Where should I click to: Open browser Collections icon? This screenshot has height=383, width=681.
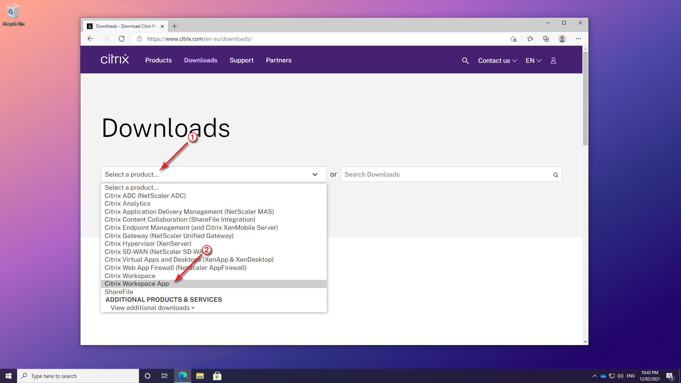click(x=546, y=39)
